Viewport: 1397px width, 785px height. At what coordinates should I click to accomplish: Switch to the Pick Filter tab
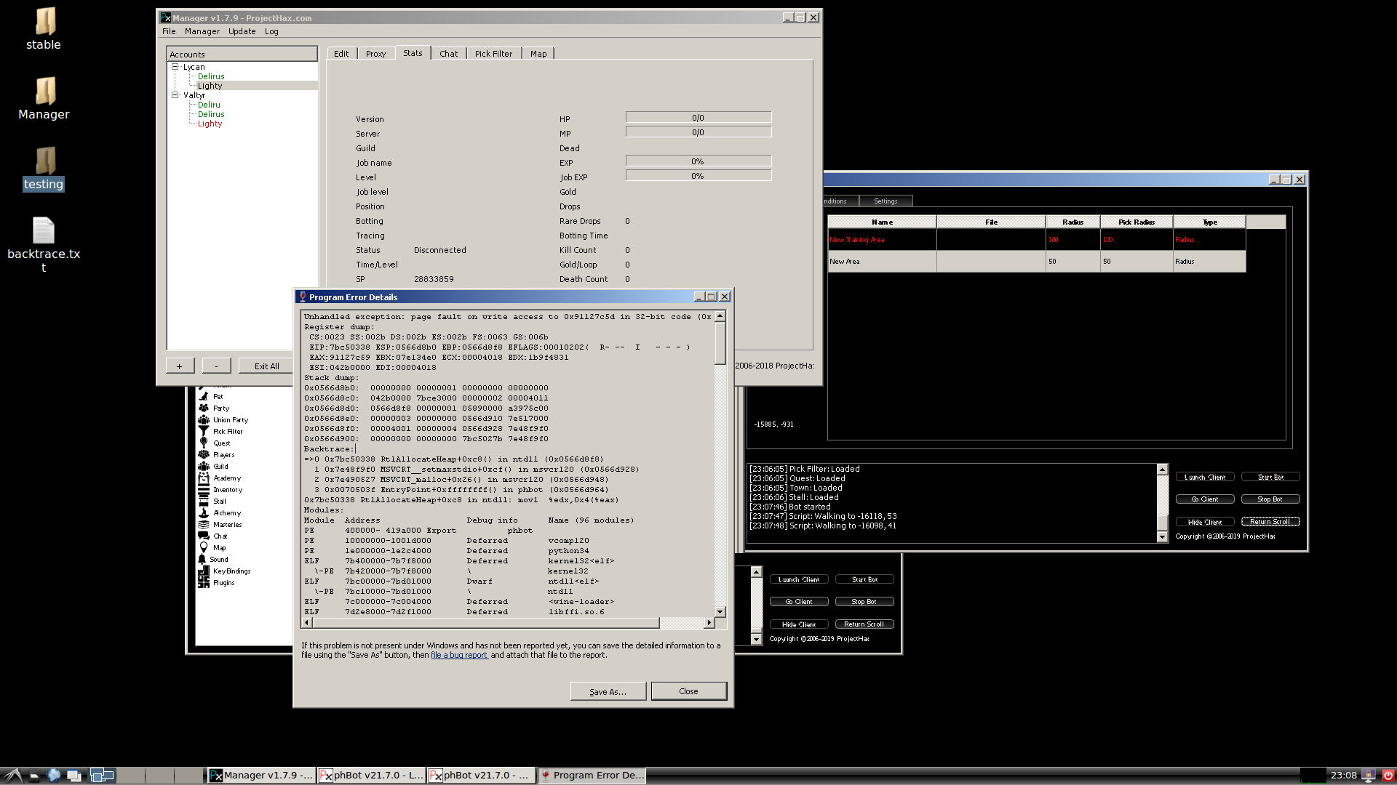coord(493,54)
